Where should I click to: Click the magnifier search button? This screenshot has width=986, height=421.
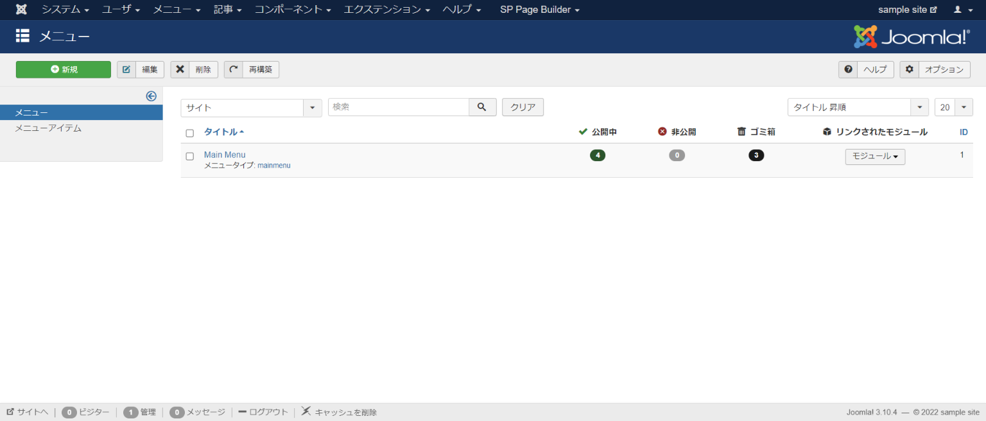pyautogui.click(x=482, y=107)
